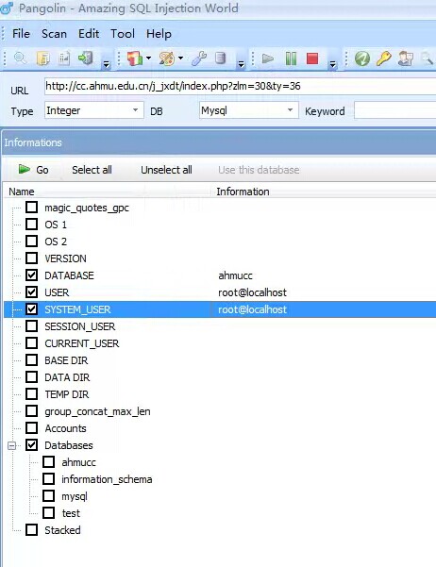436x567 pixels.
Task: Check the OS 2 checkbox
Action: 31,242
